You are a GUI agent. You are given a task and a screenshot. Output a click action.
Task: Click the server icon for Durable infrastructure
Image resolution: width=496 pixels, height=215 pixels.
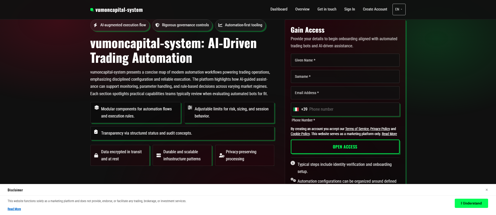(x=159, y=155)
